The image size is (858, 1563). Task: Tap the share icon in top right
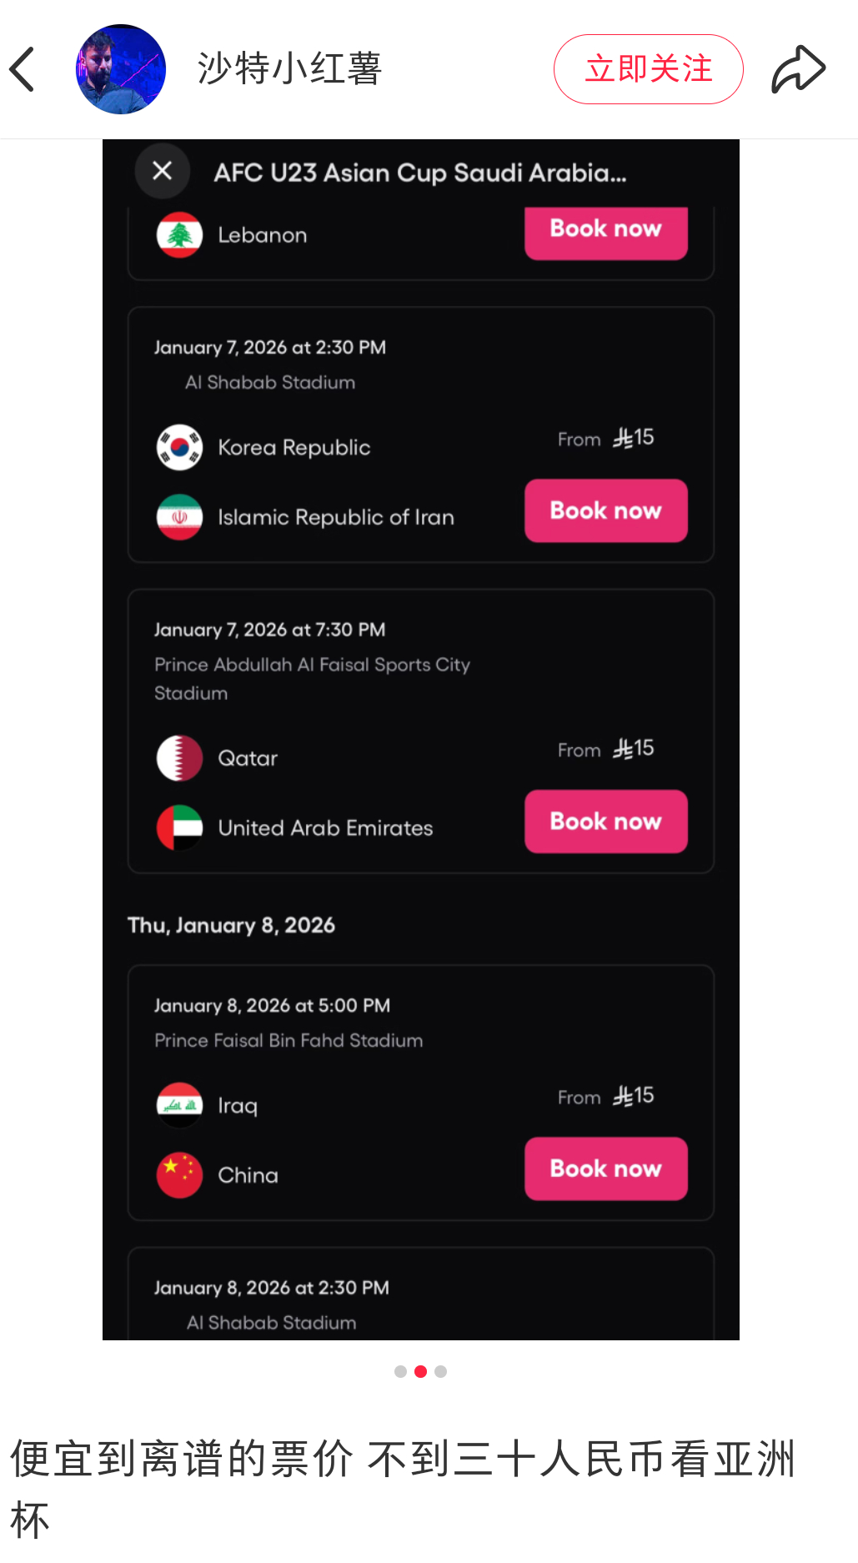click(798, 67)
